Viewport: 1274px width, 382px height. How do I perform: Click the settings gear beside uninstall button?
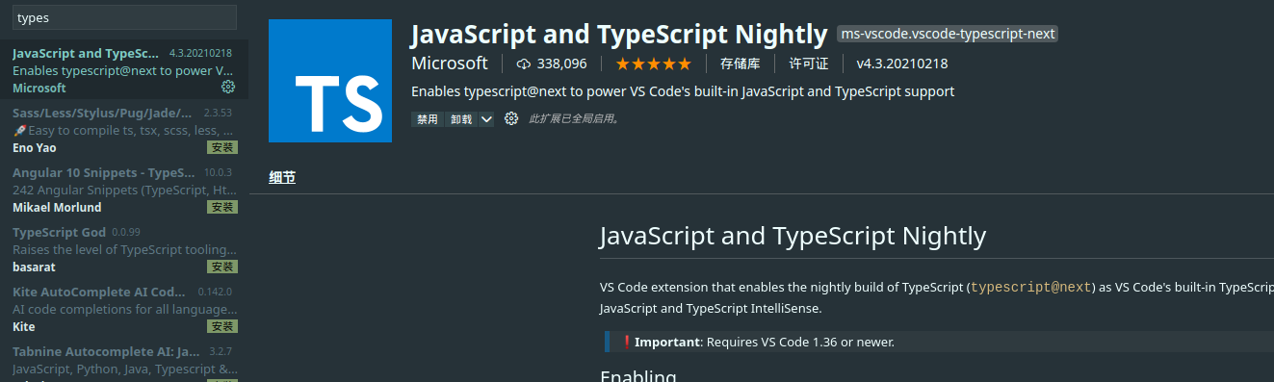coord(511,119)
